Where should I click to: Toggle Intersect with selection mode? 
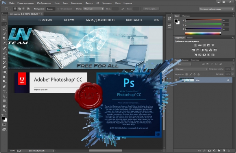pyautogui.click(x=28, y=9)
